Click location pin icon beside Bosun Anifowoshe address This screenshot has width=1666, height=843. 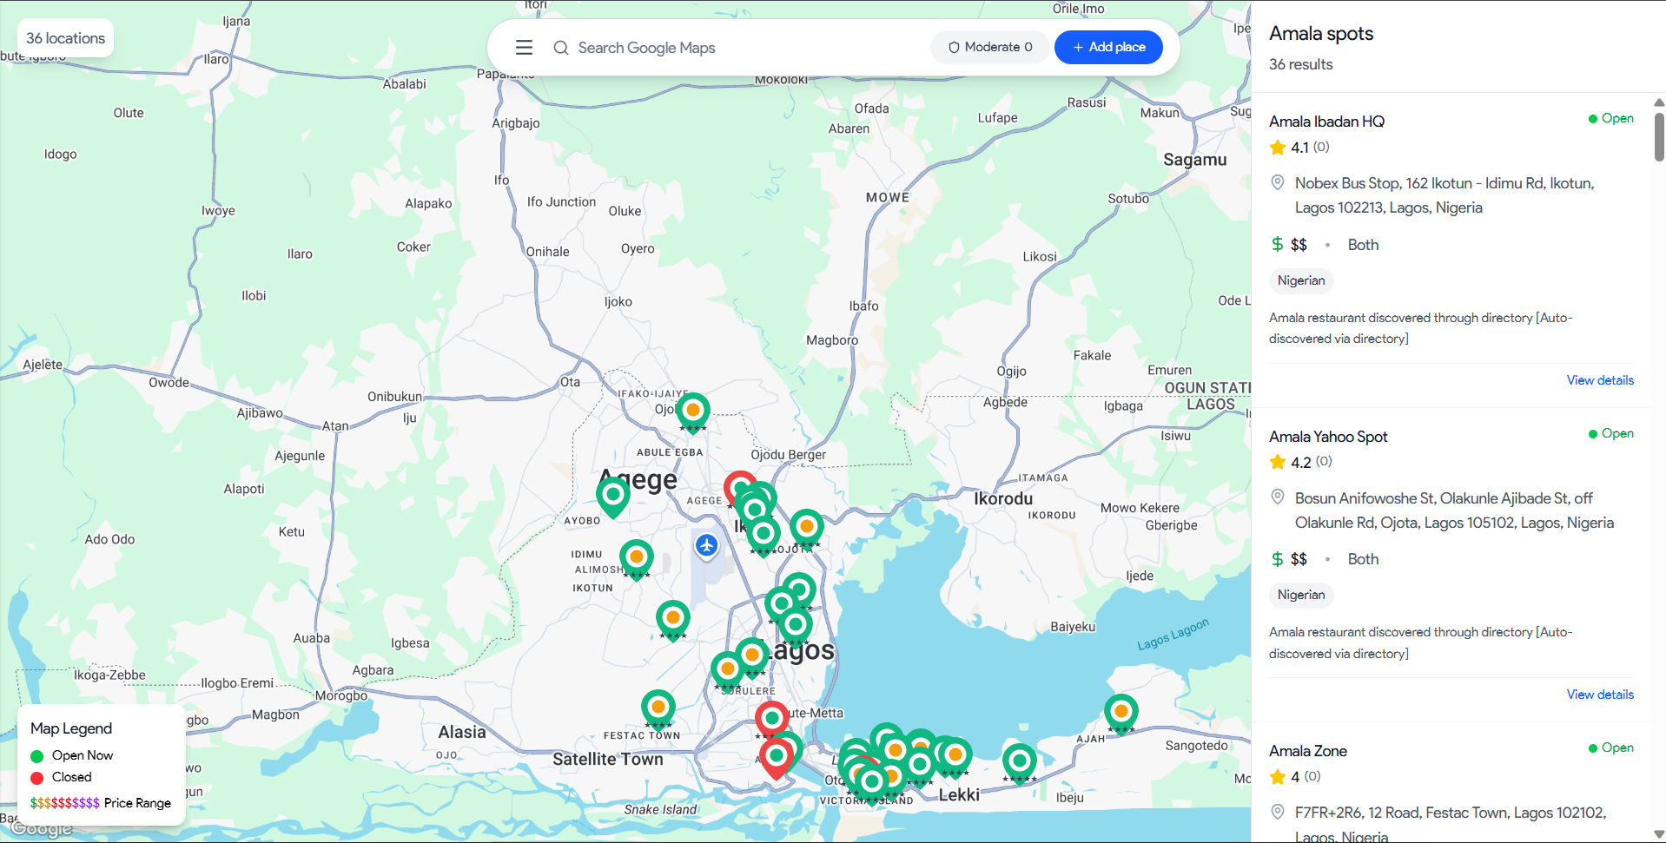[x=1278, y=497]
